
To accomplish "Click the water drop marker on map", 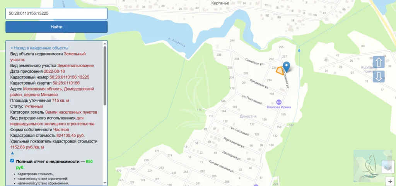I will coord(299,50).
